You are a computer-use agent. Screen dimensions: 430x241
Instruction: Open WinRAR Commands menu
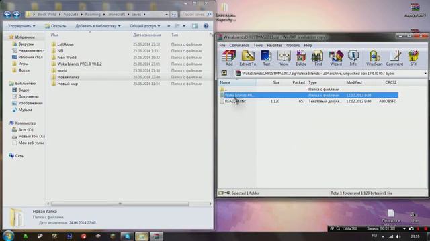tap(239, 45)
